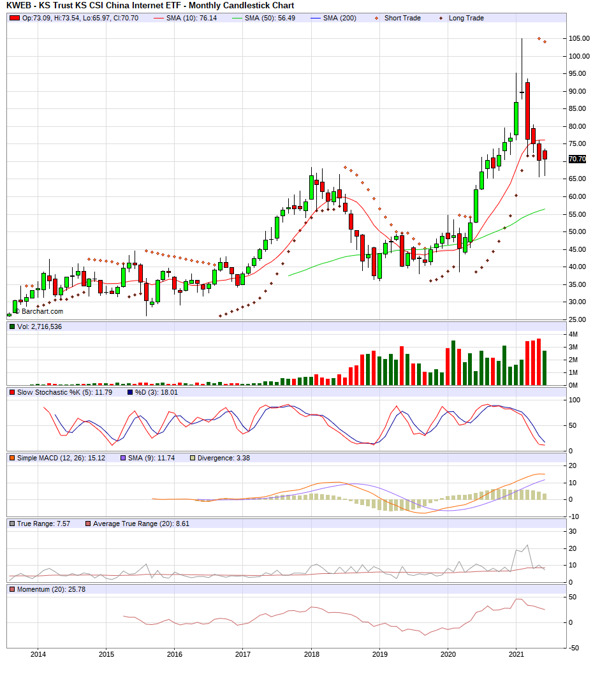Screen dimensions: 593x674
Task: Click the 'True Range: 7.57' label
Action: coord(43,524)
